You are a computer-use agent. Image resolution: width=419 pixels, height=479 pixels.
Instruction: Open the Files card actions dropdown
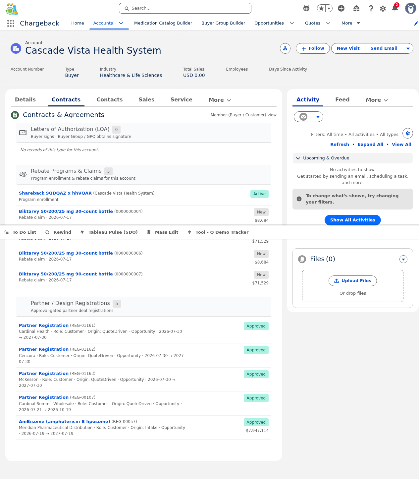pyautogui.click(x=403, y=259)
